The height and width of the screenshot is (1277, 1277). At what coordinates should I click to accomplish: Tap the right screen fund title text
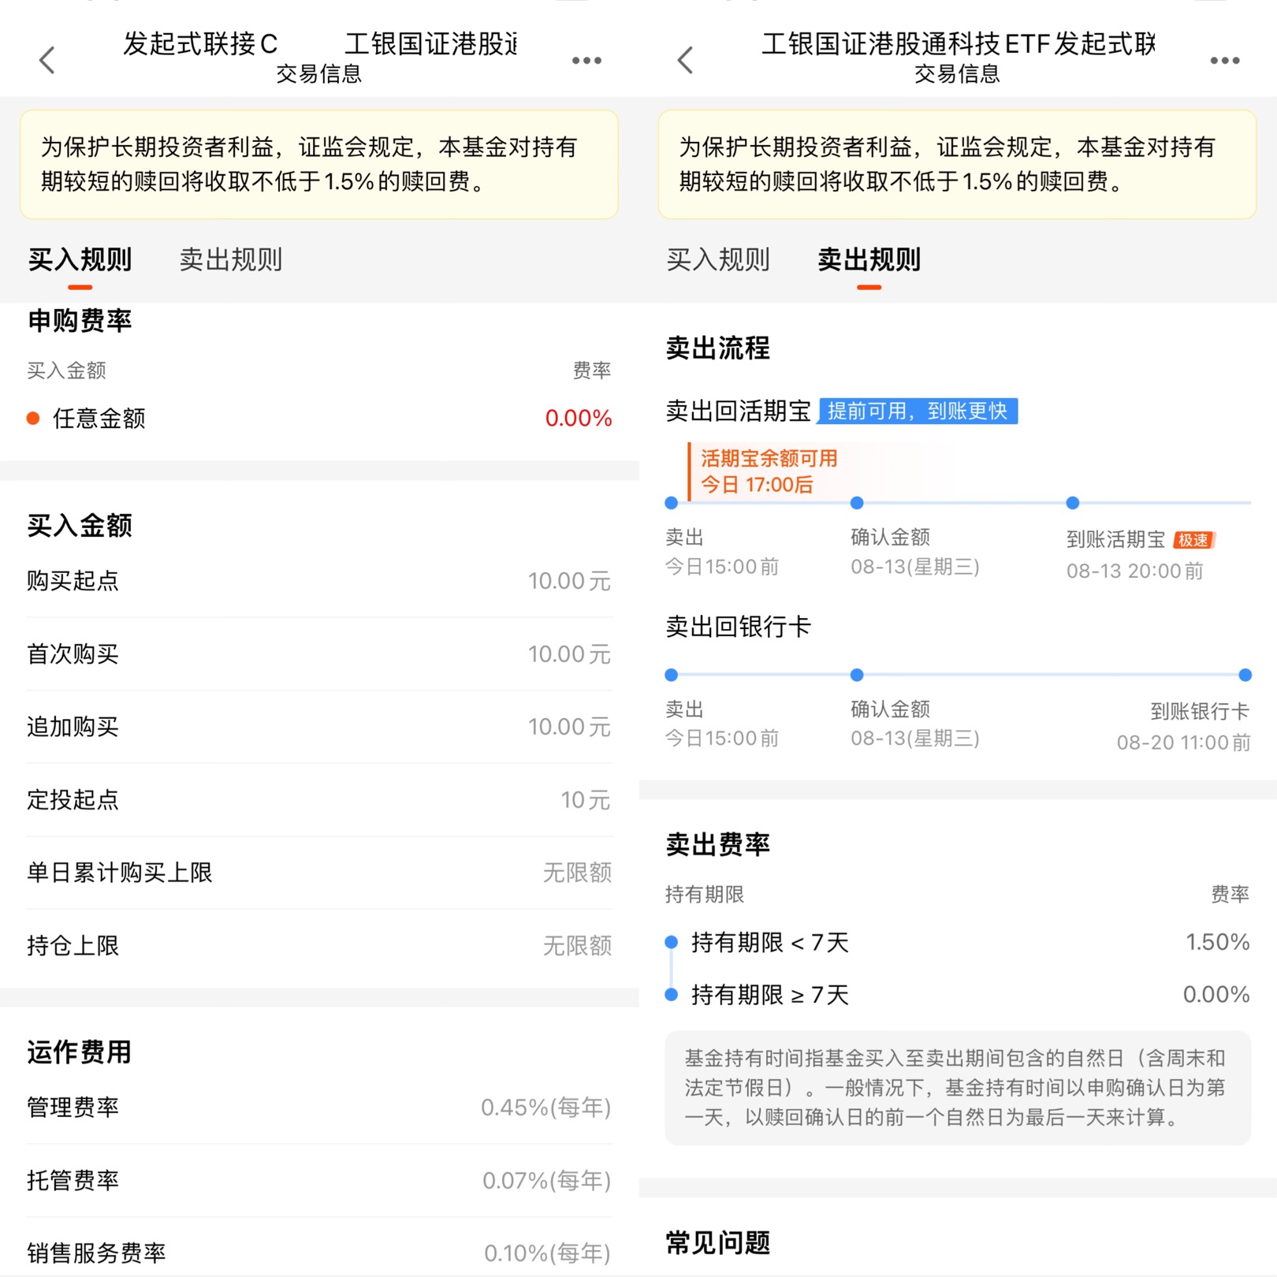pos(958,43)
